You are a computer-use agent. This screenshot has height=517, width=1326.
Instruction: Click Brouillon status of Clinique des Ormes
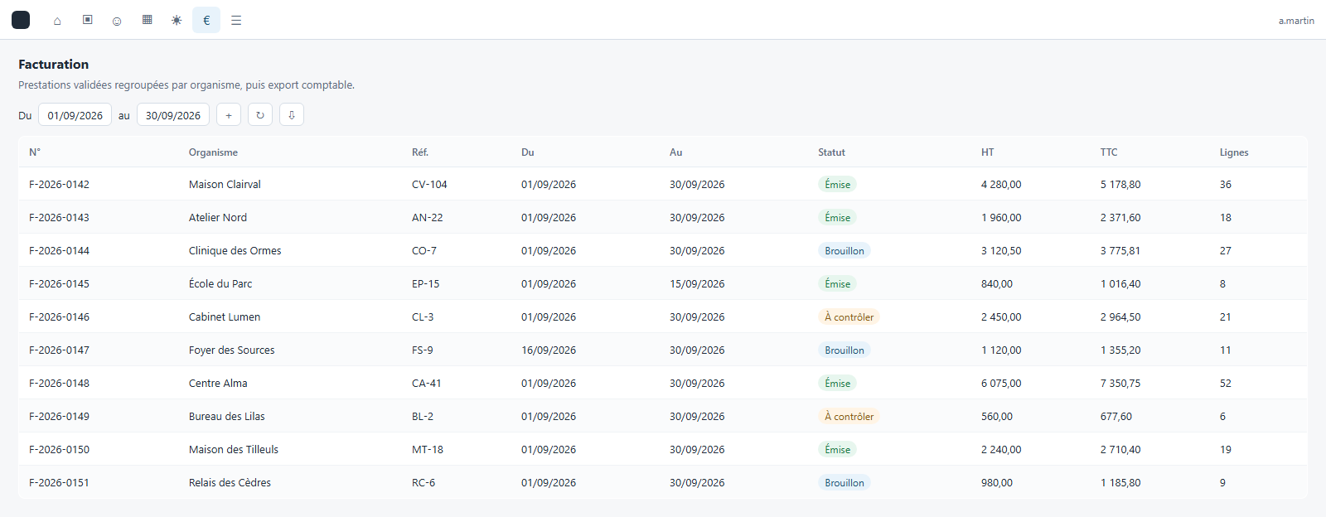(844, 251)
